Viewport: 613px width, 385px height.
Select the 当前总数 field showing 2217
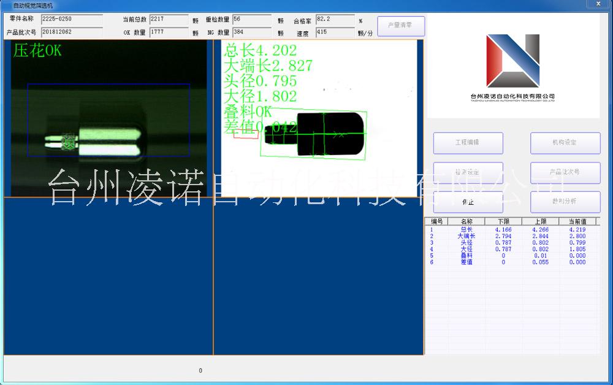click(x=169, y=20)
